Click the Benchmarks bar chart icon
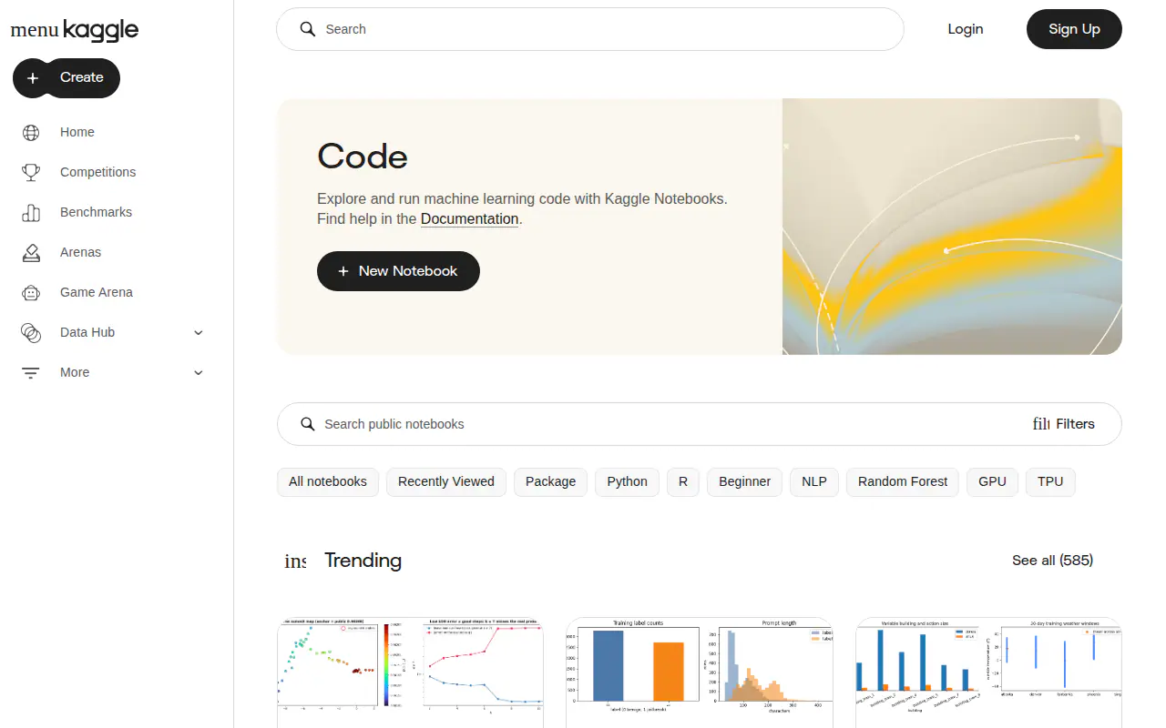The height and width of the screenshot is (728, 1166). (x=31, y=212)
